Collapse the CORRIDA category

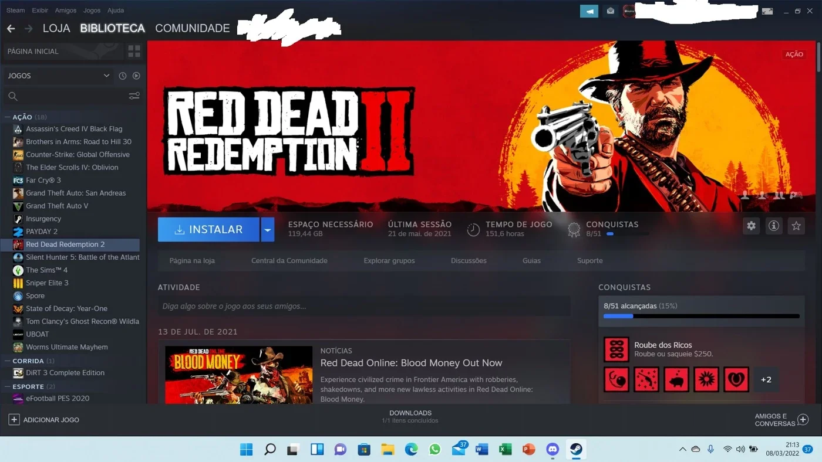tap(8, 361)
